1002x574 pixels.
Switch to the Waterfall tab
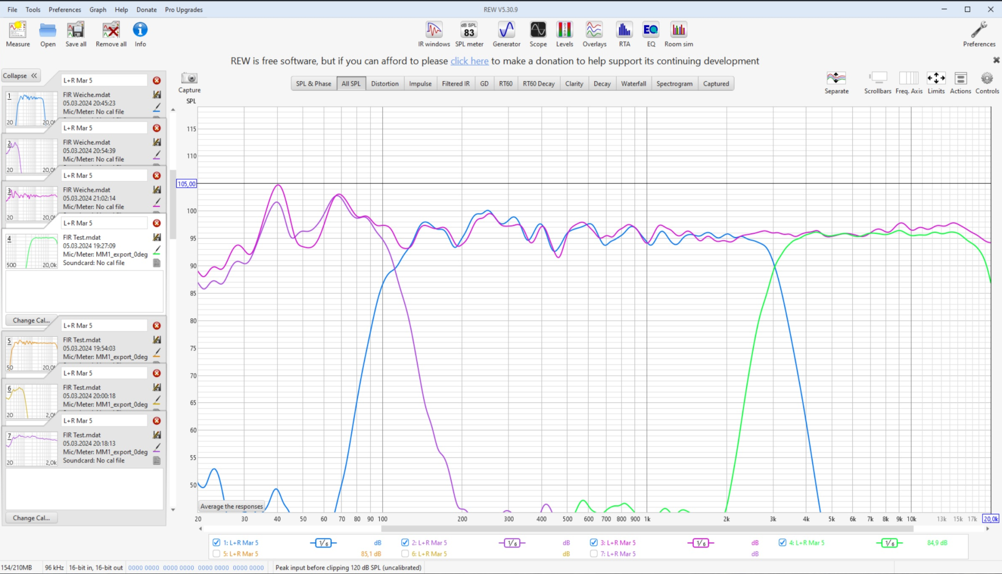[634, 84]
